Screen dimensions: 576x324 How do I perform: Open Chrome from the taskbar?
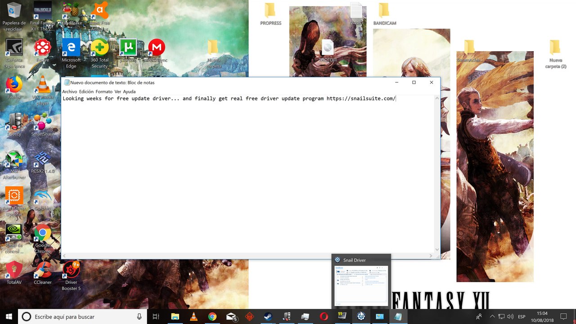212,316
